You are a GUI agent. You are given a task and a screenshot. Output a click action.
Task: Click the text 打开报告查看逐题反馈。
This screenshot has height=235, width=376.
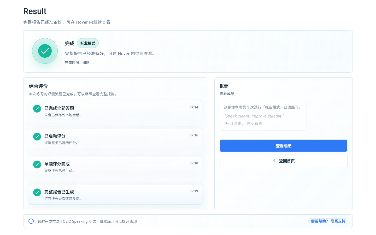tap(63, 199)
